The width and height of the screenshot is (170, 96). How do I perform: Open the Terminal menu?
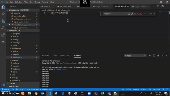[x=45, y=2]
